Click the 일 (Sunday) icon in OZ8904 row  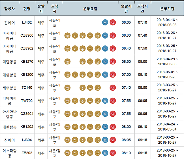(x=113, y=114)
